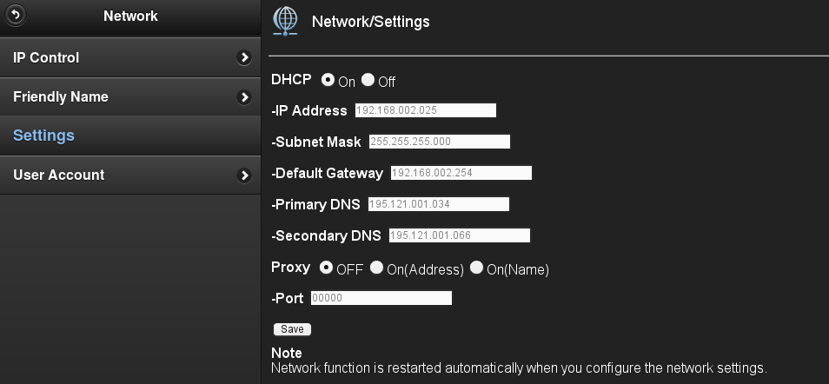This screenshot has width=829, height=384.
Task: Select Proxy On(Address) option
Action: (x=377, y=268)
